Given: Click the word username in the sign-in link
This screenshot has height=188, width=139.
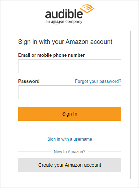Looking at the screenshot, I should (x=83, y=139).
